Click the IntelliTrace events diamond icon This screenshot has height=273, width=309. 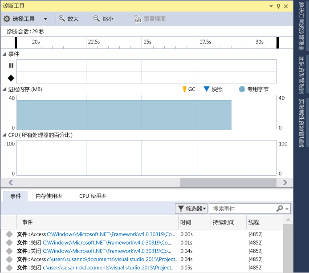click(11, 78)
